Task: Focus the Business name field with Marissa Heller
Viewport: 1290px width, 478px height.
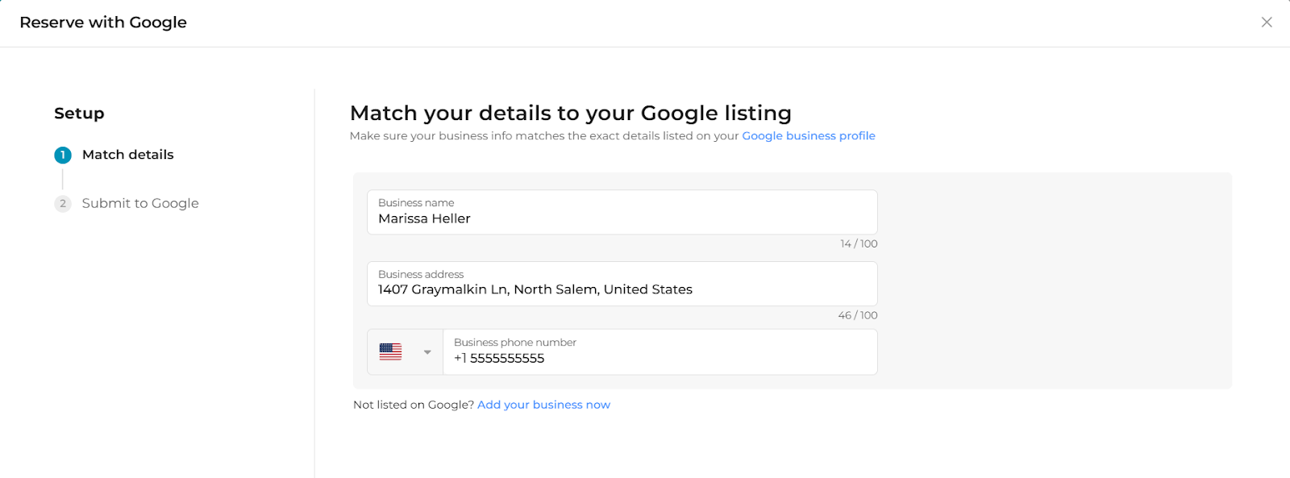Action: click(x=621, y=218)
